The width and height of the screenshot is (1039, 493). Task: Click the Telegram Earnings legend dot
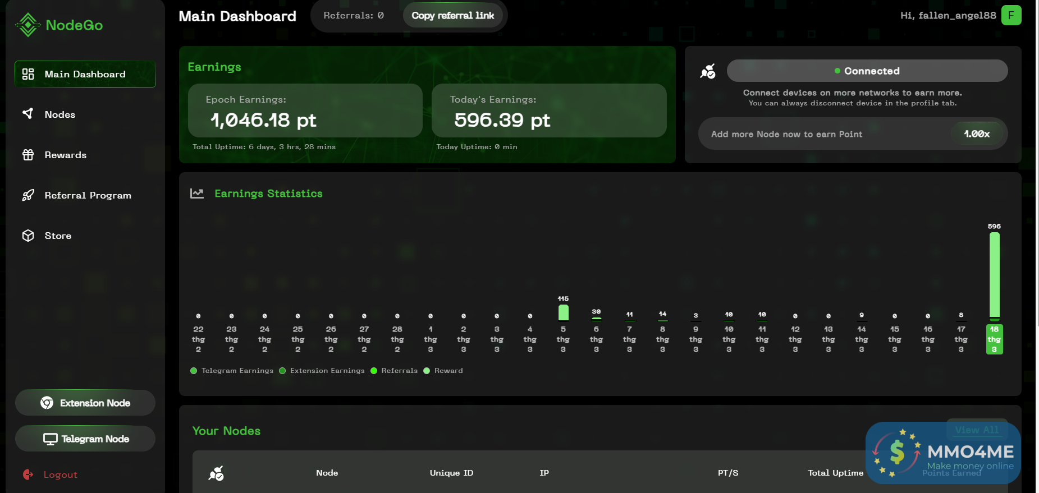click(x=194, y=371)
